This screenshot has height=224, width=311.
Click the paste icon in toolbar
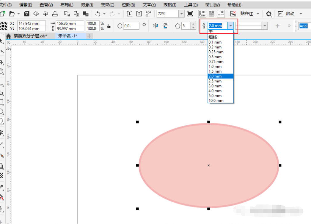pos(86,14)
